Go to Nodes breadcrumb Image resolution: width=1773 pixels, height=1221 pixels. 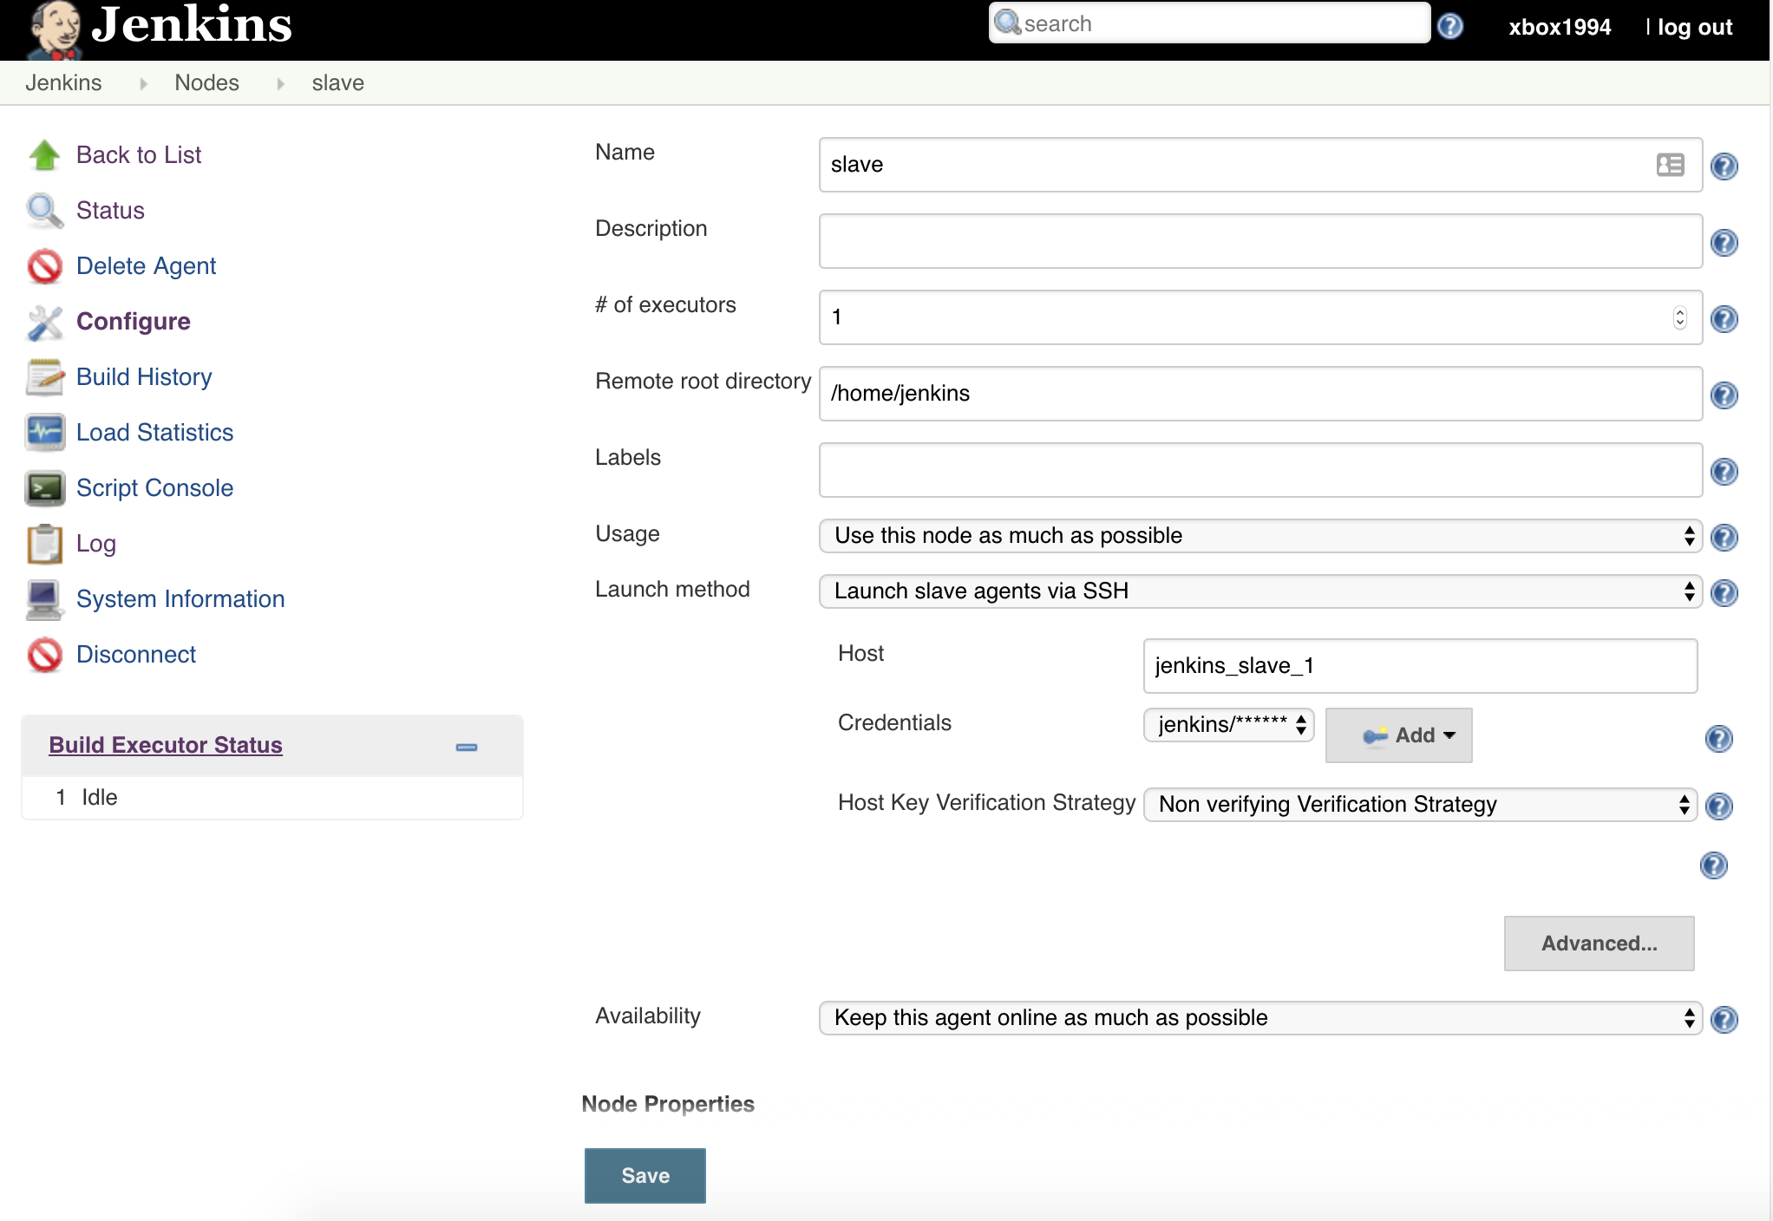[x=206, y=83]
